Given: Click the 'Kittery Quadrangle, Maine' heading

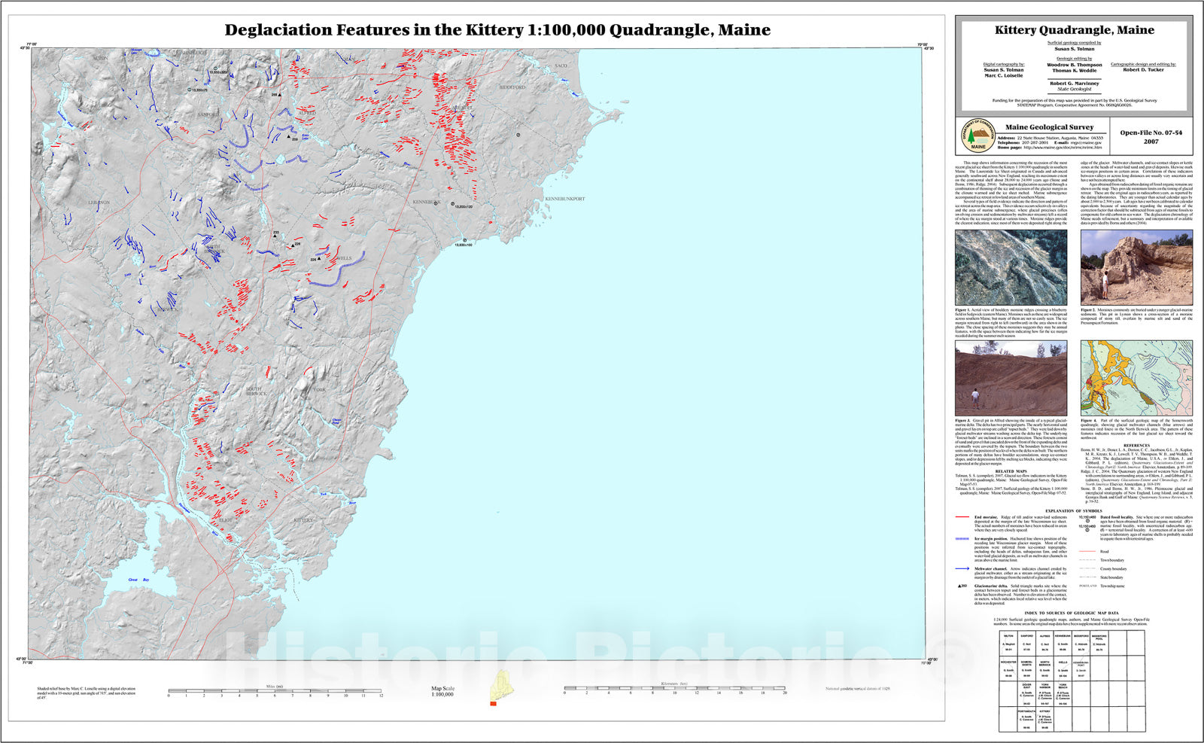Looking at the screenshot, I should [1074, 30].
